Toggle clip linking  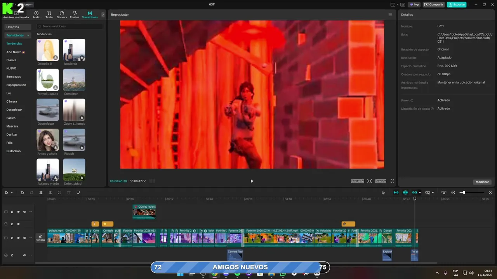(415, 193)
